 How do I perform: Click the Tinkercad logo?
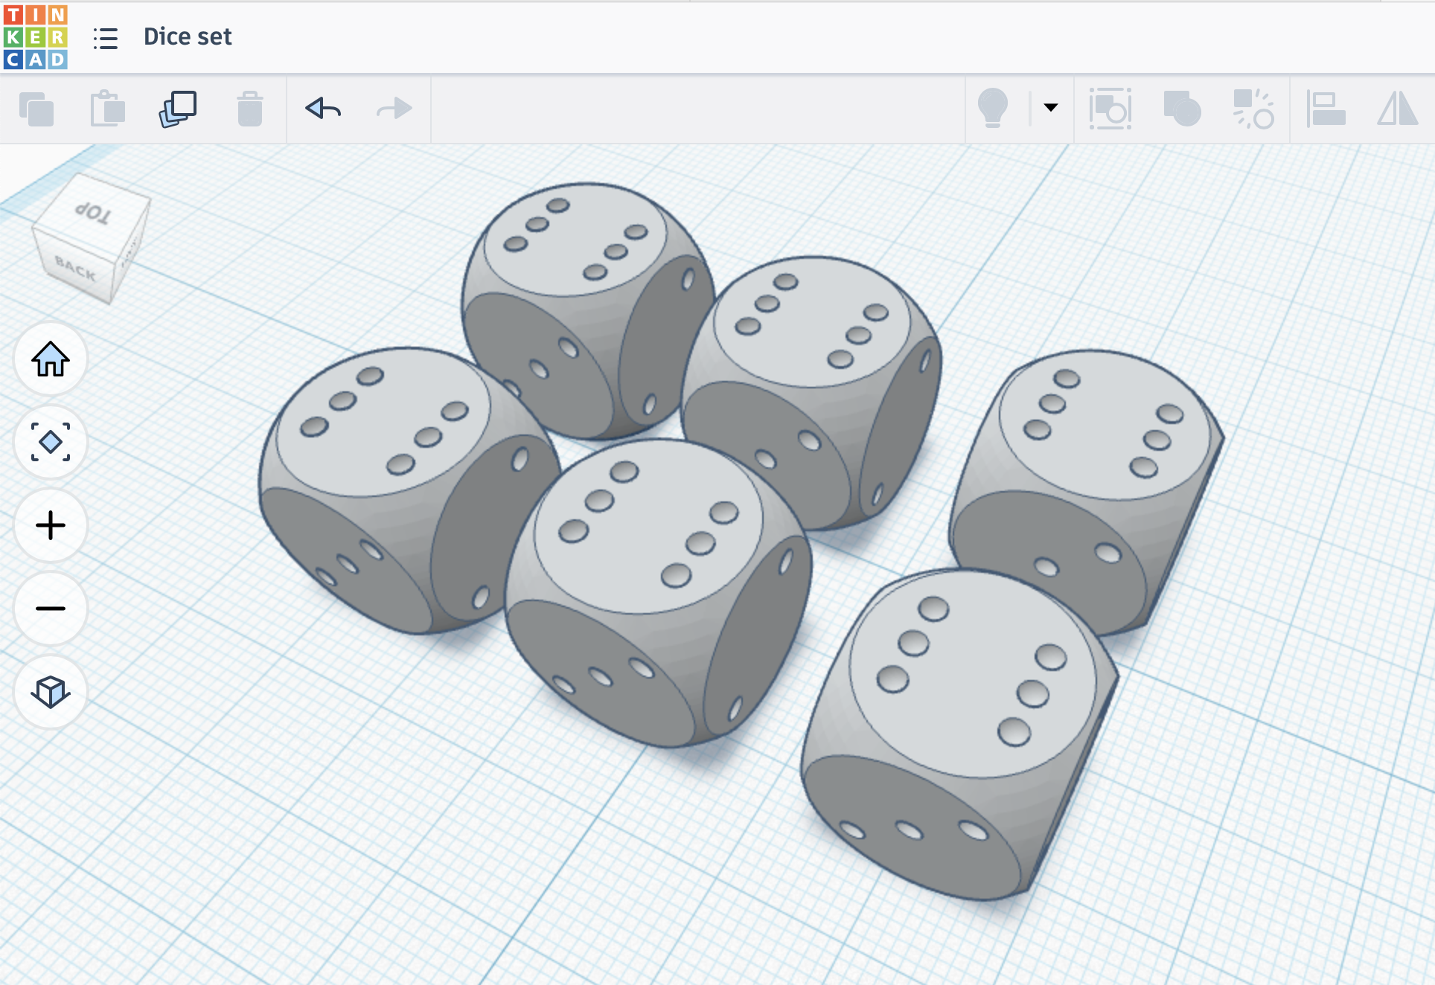tap(36, 37)
